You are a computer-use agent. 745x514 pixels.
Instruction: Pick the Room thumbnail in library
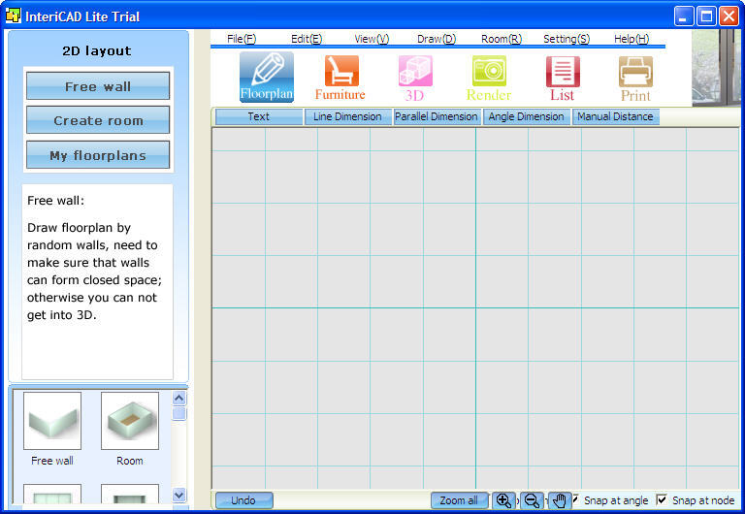pos(130,421)
